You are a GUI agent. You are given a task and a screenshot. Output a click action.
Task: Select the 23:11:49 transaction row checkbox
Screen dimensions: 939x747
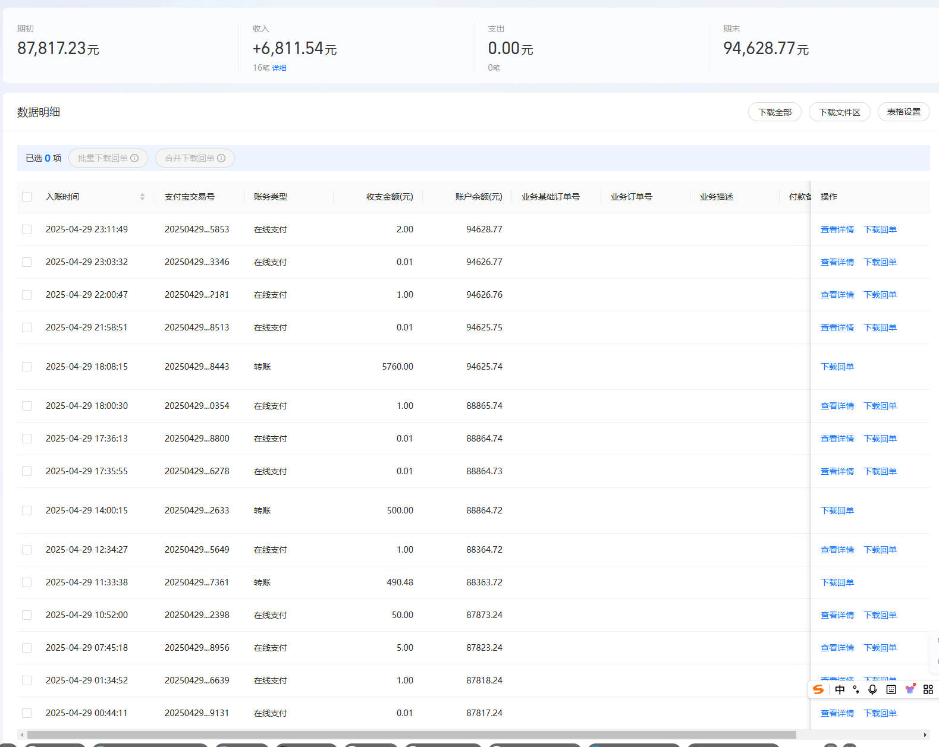coord(27,229)
